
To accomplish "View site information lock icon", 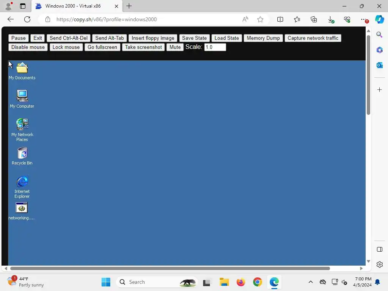I will [48, 19].
